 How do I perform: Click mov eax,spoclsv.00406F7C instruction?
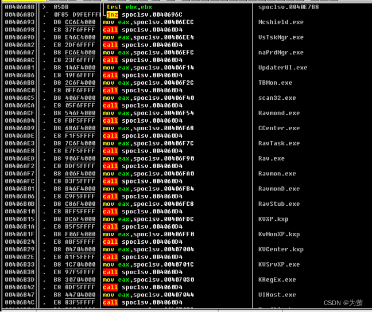(x=148, y=144)
